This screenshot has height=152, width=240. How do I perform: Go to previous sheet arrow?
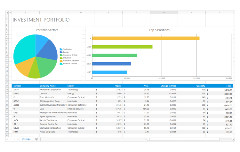click(x=11, y=139)
